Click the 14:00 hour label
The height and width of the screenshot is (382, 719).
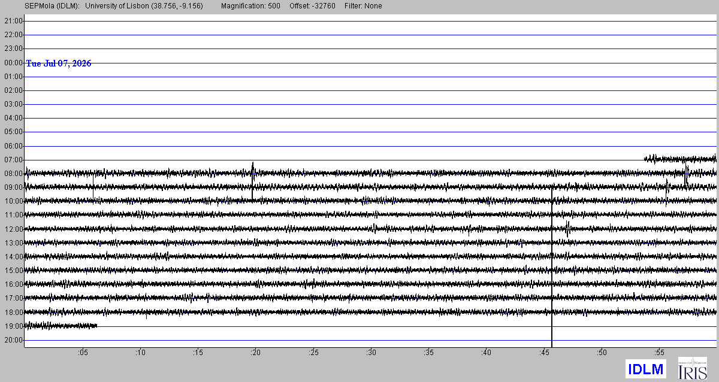coord(13,257)
